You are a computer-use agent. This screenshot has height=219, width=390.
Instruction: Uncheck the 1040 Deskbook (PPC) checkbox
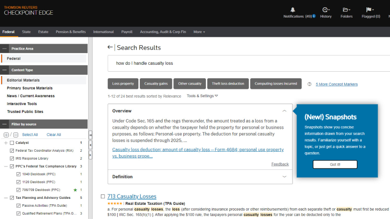pyautogui.click(x=18, y=174)
